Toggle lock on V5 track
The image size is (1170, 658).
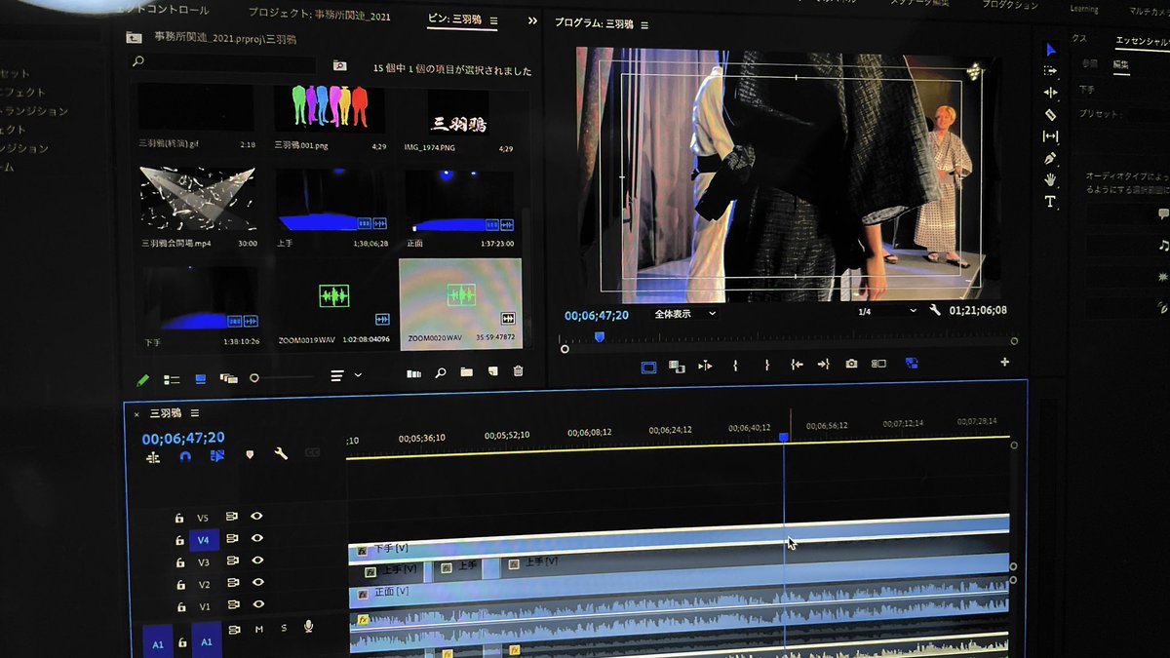tap(179, 519)
